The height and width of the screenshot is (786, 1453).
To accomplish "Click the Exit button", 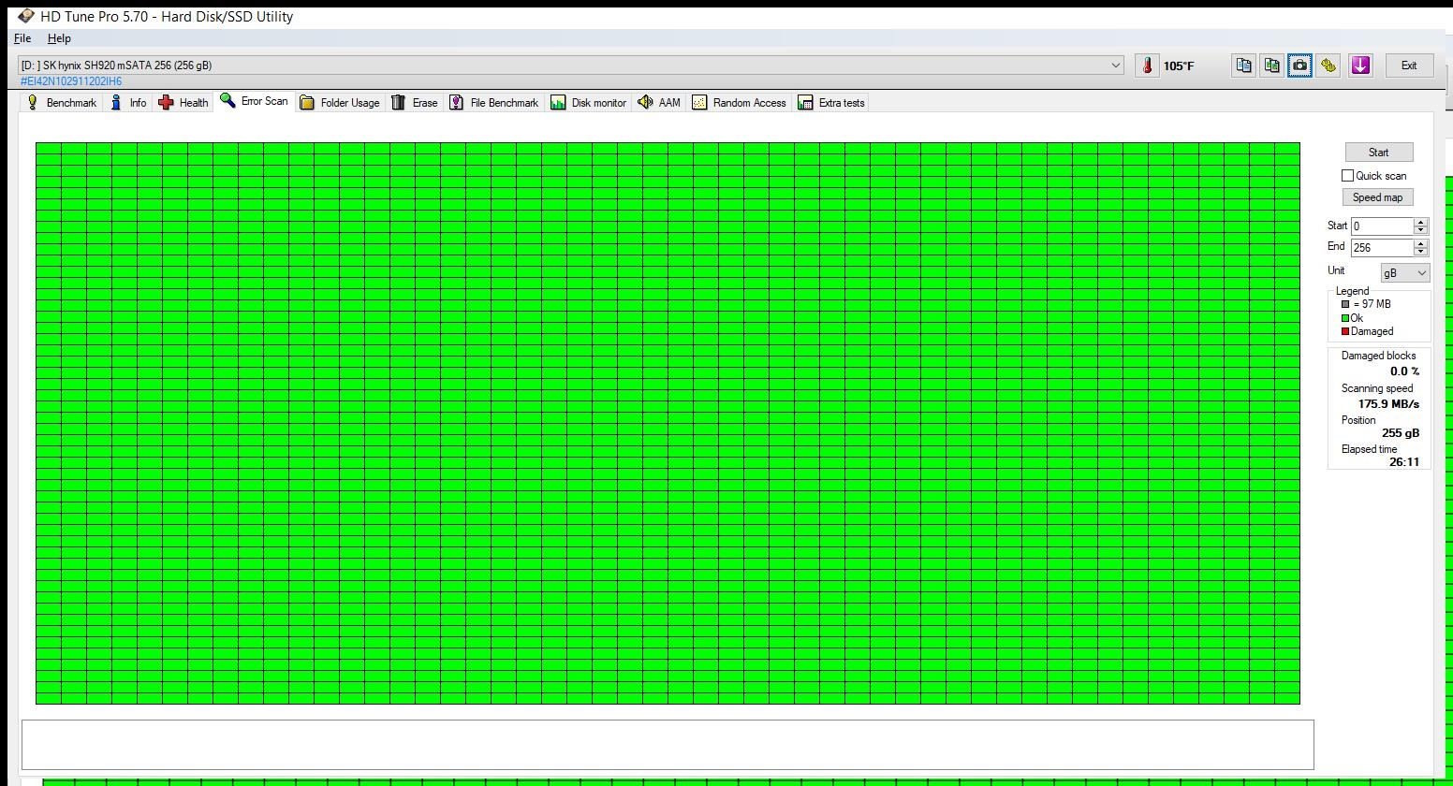I will coord(1409,65).
